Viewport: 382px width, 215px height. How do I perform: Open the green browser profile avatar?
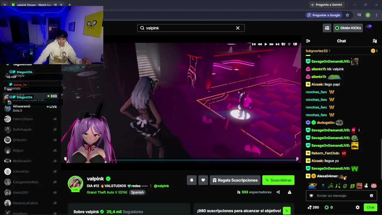tap(368, 15)
